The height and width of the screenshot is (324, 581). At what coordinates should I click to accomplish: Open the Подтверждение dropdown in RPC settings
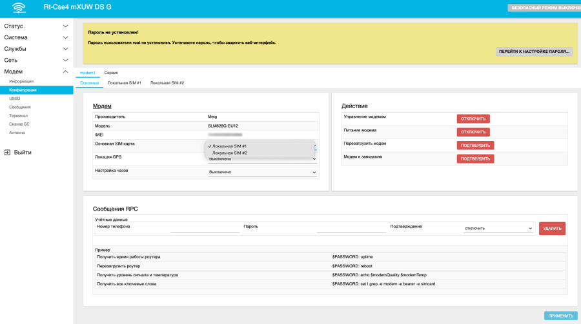[x=498, y=228]
